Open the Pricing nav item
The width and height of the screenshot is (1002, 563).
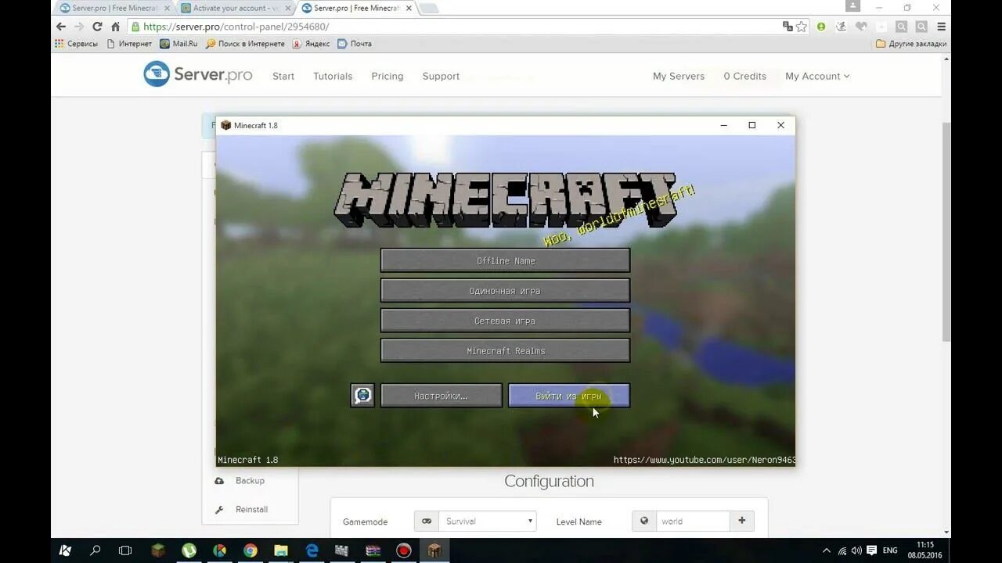387,76
